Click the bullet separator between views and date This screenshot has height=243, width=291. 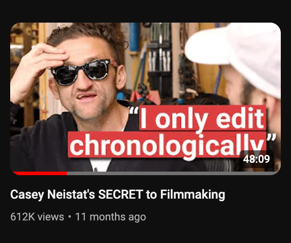pyautogui.click(x=70, y=217)
